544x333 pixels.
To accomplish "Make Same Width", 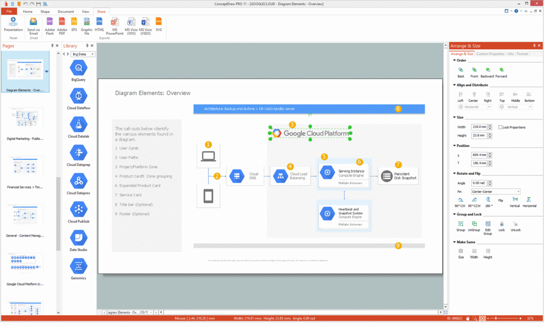I will 474,253.
